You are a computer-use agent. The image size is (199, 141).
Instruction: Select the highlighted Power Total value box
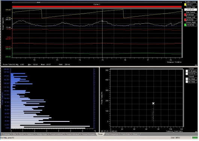pyautogui.click(x=191, y=10)
